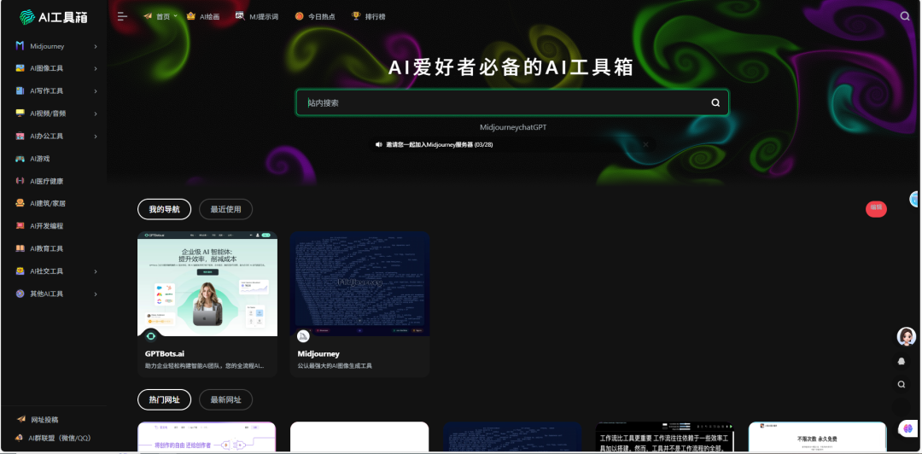
Task: Click the 网址投稿 paper plane icon
Action: 21,419
